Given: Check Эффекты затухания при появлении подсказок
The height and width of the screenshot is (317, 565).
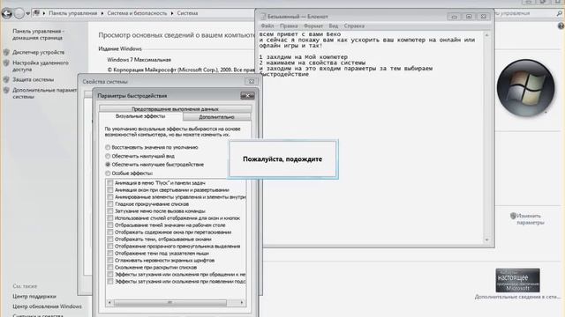Looking at the screenshot, I should point(110,282).
